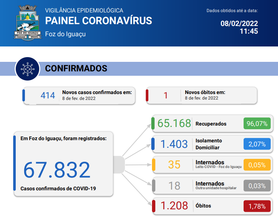Click the Foz do Iguaçu coat of arms
Image resolution: width=278 pixels, height=217 pixels.
click(27, 22)
